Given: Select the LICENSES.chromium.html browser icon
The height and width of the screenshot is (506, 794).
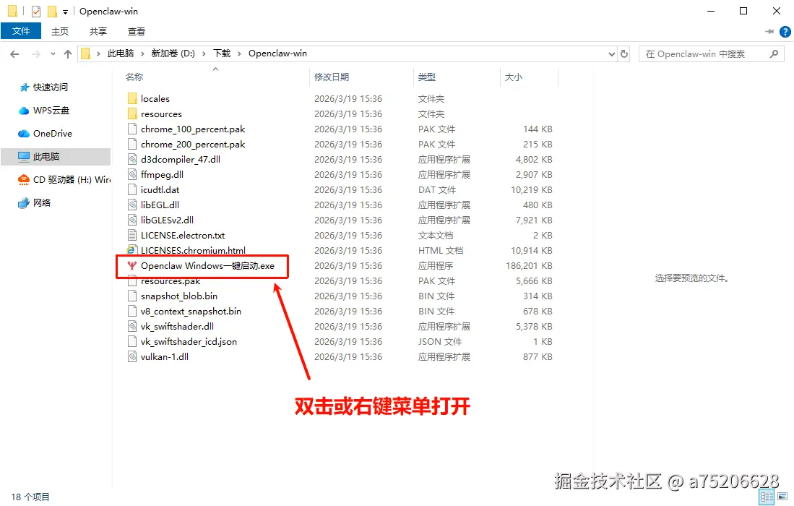Looking at the screenshot, I should pos(131,249).
